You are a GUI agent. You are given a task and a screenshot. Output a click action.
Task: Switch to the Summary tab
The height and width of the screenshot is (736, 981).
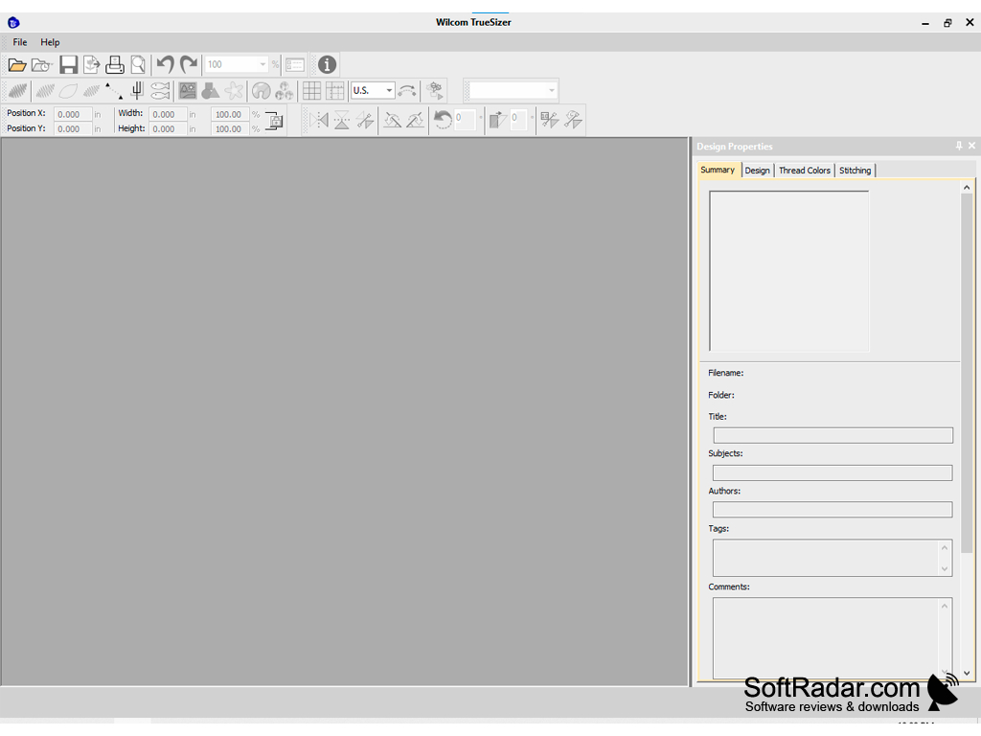pyautogui.click(x=718, y=170)
